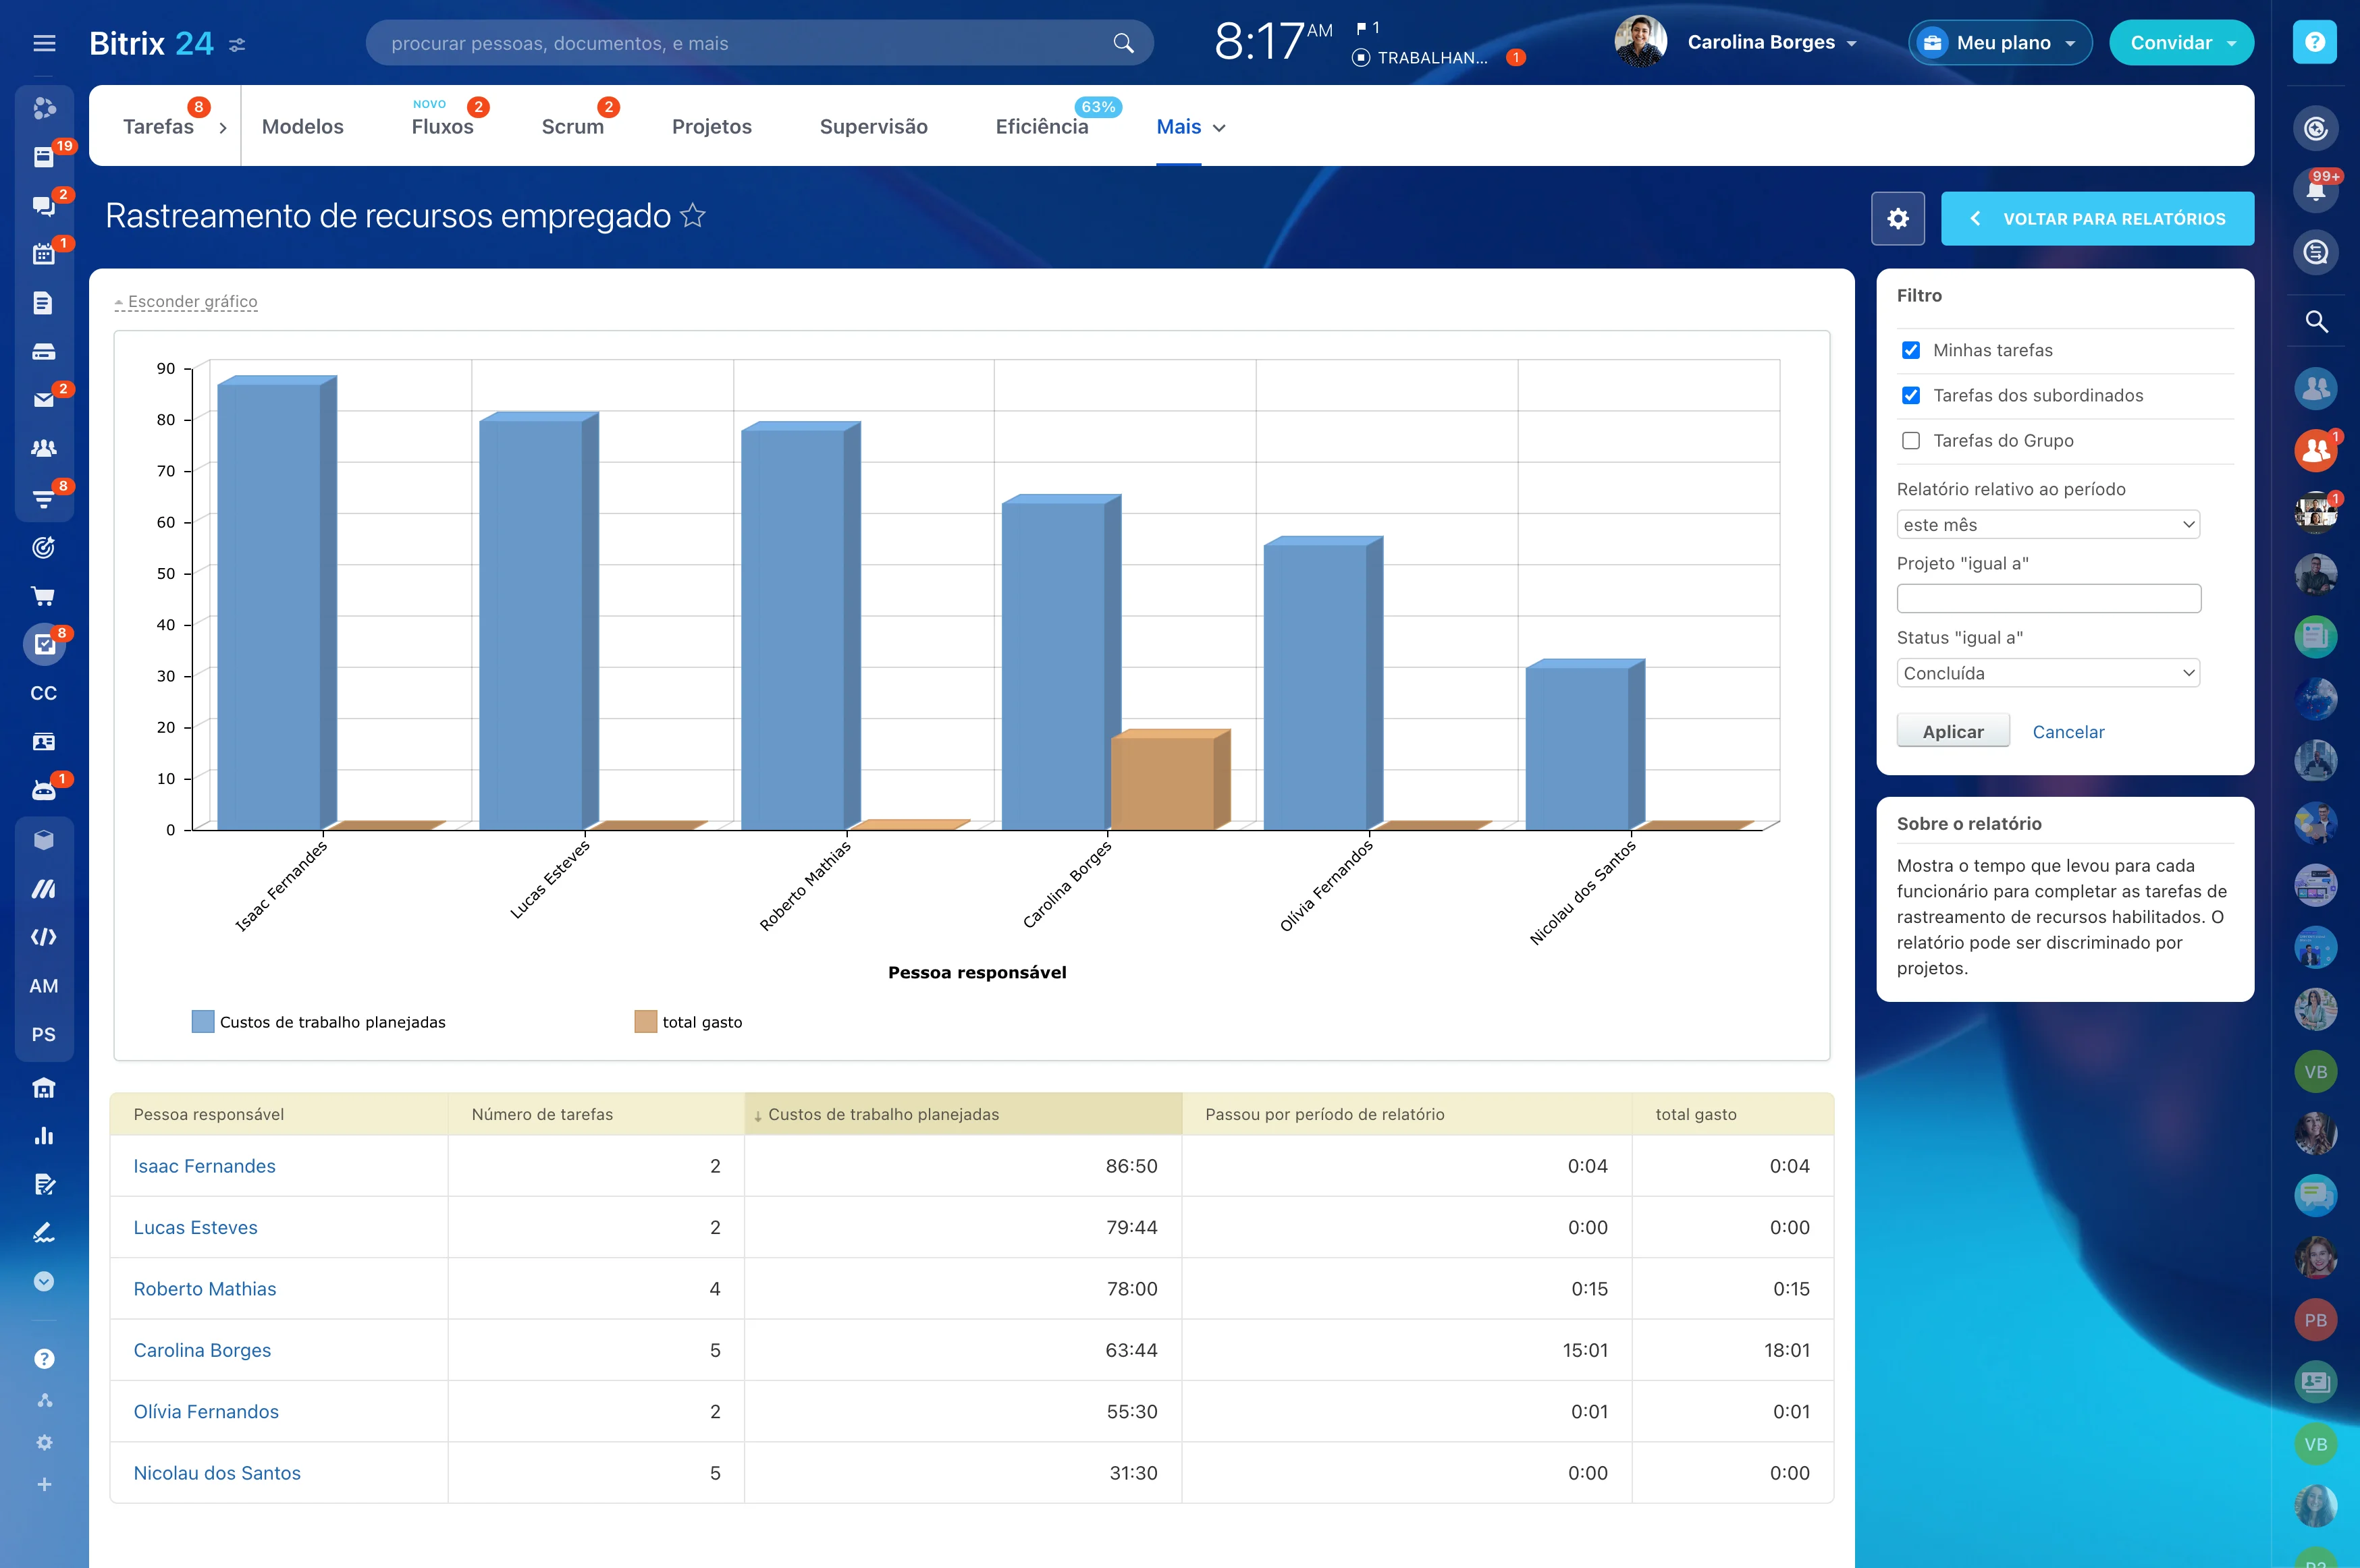This screenshot has height=1568, width=2360.
Task: Open the Calendar icon in the left sidebar
Action: pyautogui.click(x=44, y=254)
